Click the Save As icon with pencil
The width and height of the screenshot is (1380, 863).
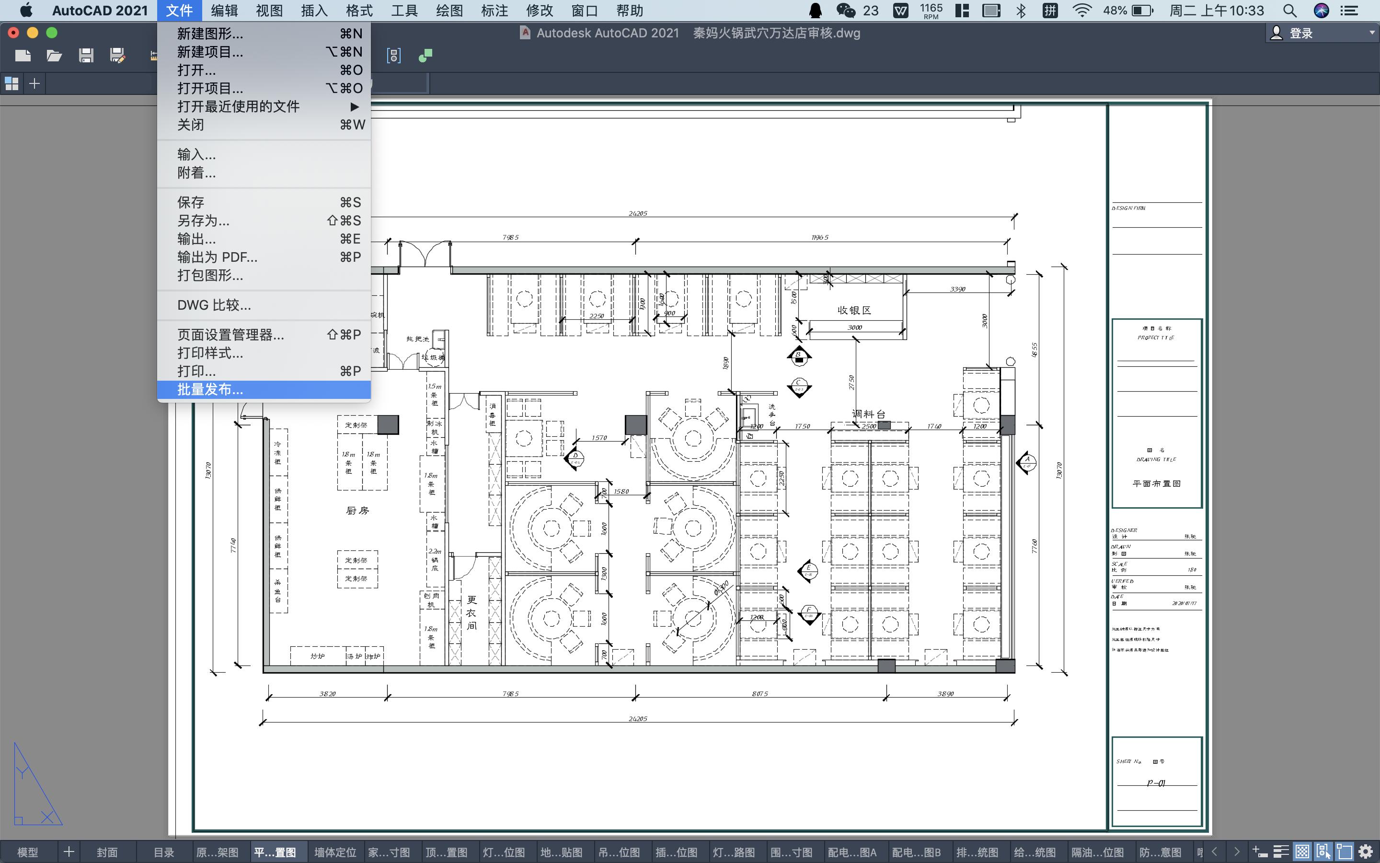(x=117, y=55)
